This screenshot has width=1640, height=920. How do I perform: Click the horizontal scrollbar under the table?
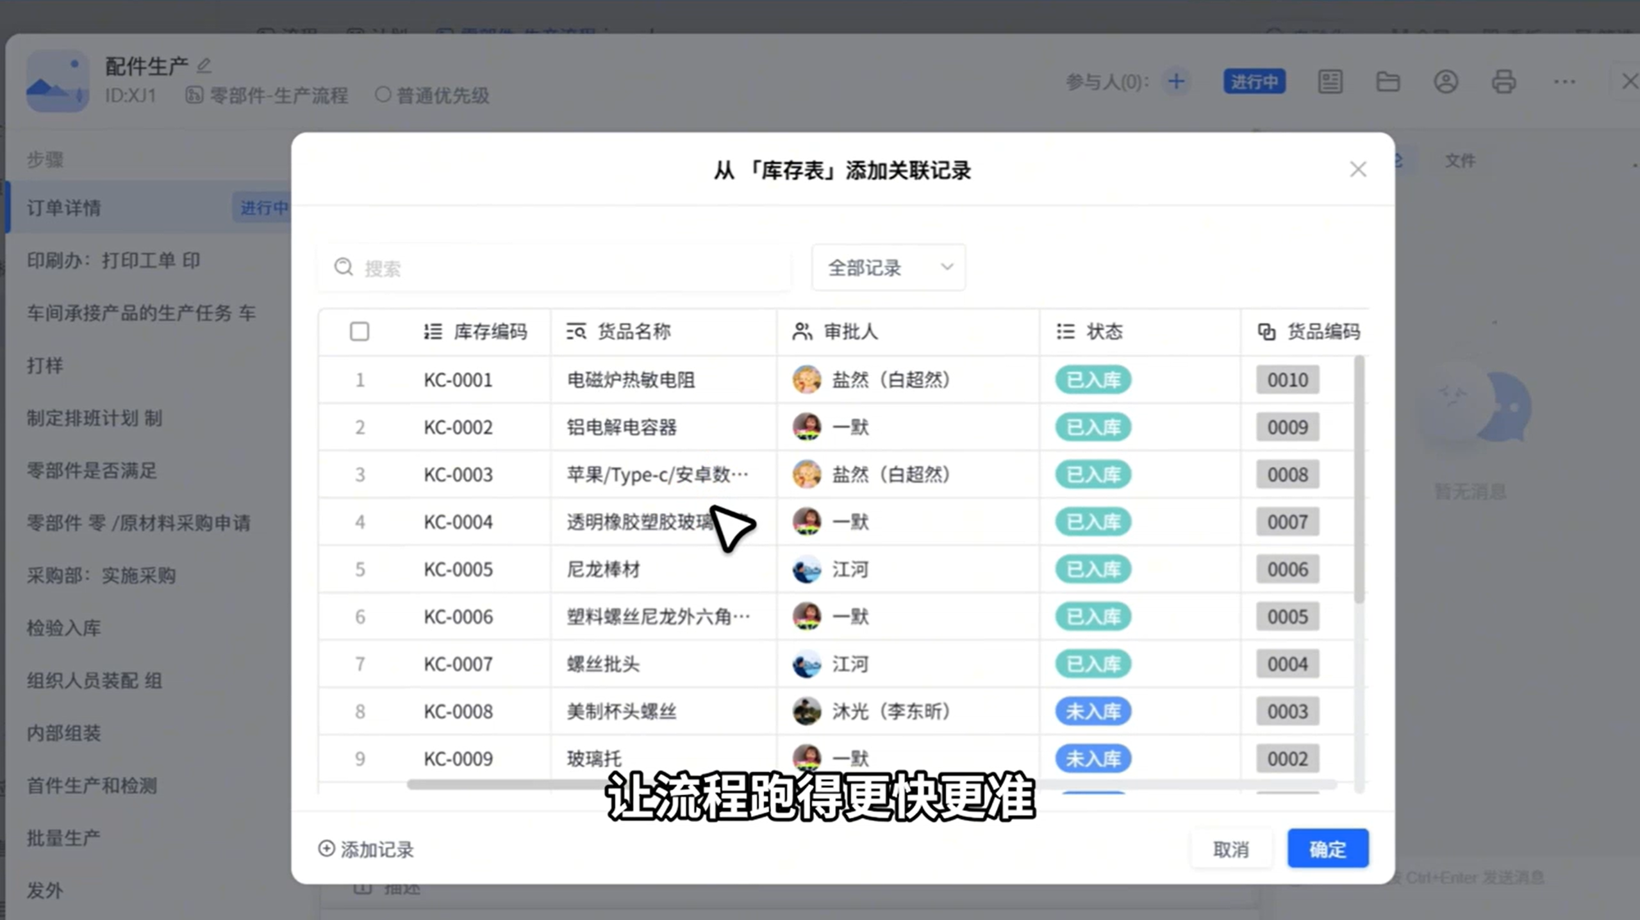(x=872, y=784)
